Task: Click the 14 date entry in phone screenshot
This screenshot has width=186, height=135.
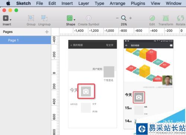Action: coord(128,121)
